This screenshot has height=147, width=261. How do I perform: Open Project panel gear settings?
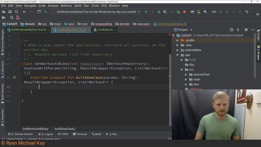point(246,30)
